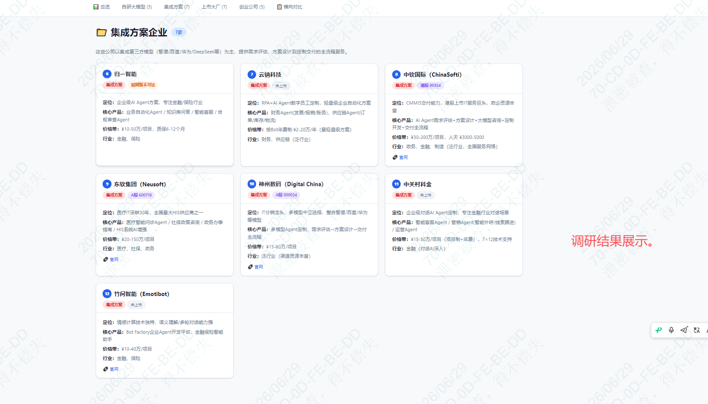The height and width of the screenshot is (404, 708).
Task: Click the paper plane send icon
Action: (684, 330)
